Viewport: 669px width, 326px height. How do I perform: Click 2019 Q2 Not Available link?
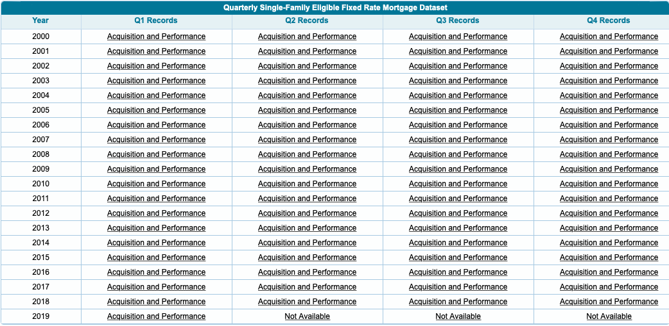[307, 316]
